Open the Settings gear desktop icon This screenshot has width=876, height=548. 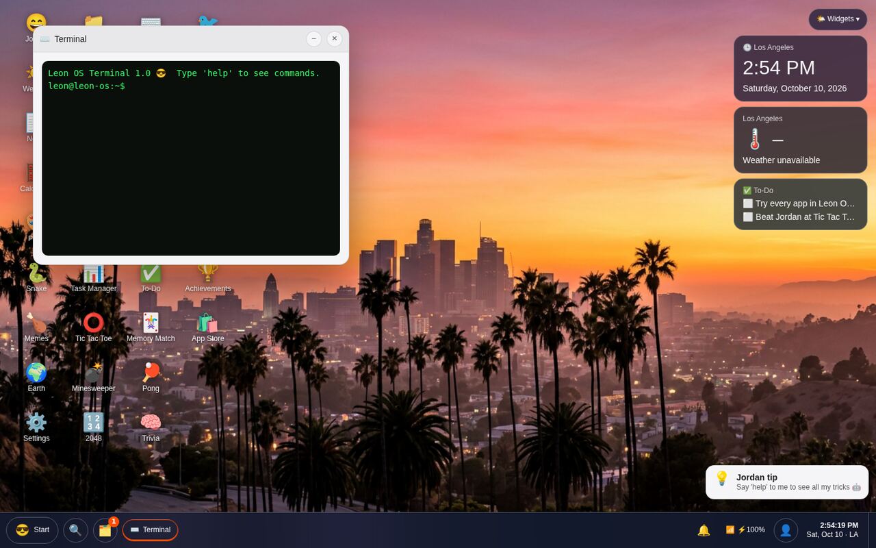36,427
